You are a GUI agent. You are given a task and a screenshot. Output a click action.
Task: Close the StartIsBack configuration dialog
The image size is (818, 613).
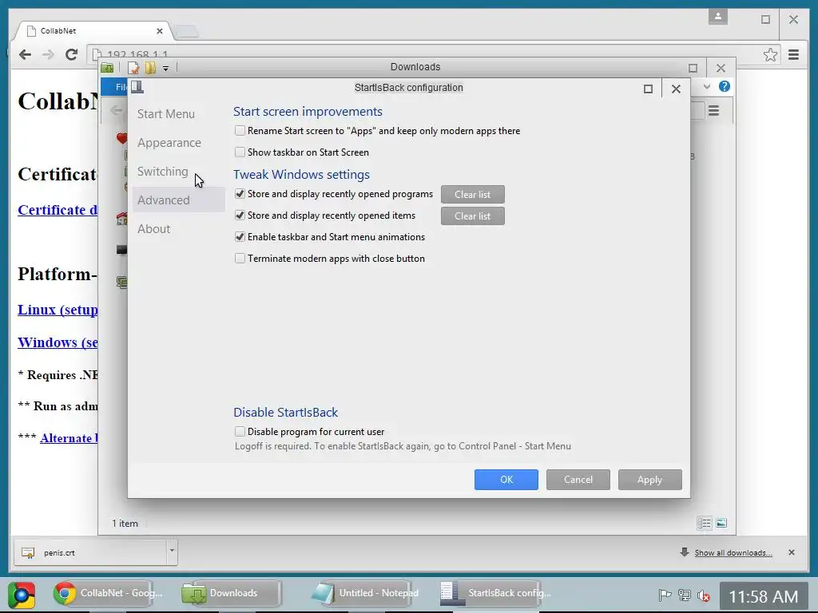tap(676, 89)
